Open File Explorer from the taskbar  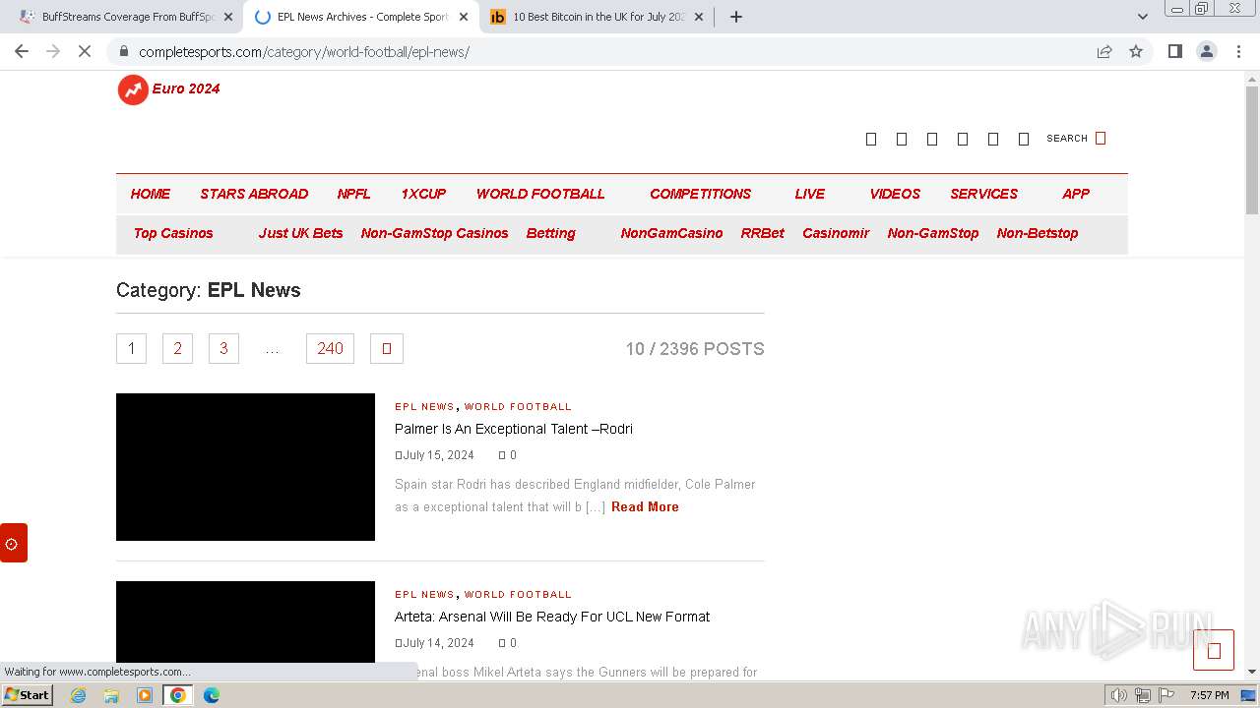point(111,695)
